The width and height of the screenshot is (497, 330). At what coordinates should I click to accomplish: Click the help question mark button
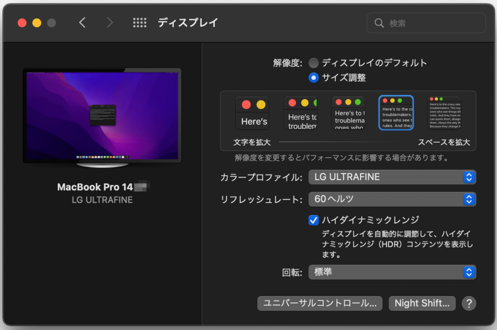coord(469,303)
